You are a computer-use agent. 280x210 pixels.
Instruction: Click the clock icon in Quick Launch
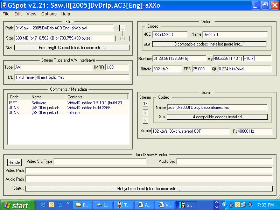point(51,205)
